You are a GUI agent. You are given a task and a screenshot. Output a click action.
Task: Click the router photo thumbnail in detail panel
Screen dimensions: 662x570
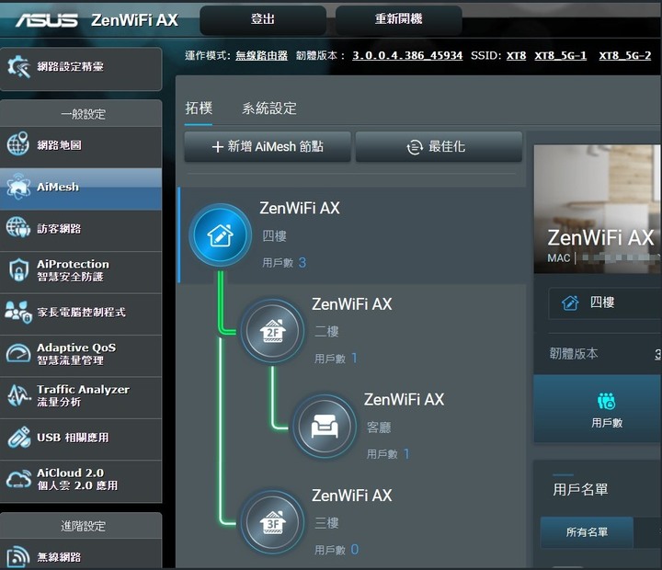click(x=598, y=209)
